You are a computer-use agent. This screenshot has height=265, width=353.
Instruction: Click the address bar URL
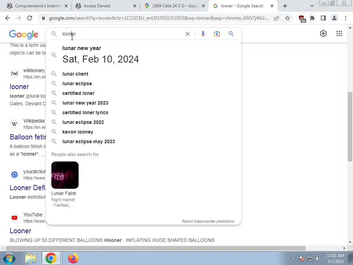click(x=159, y=18)
